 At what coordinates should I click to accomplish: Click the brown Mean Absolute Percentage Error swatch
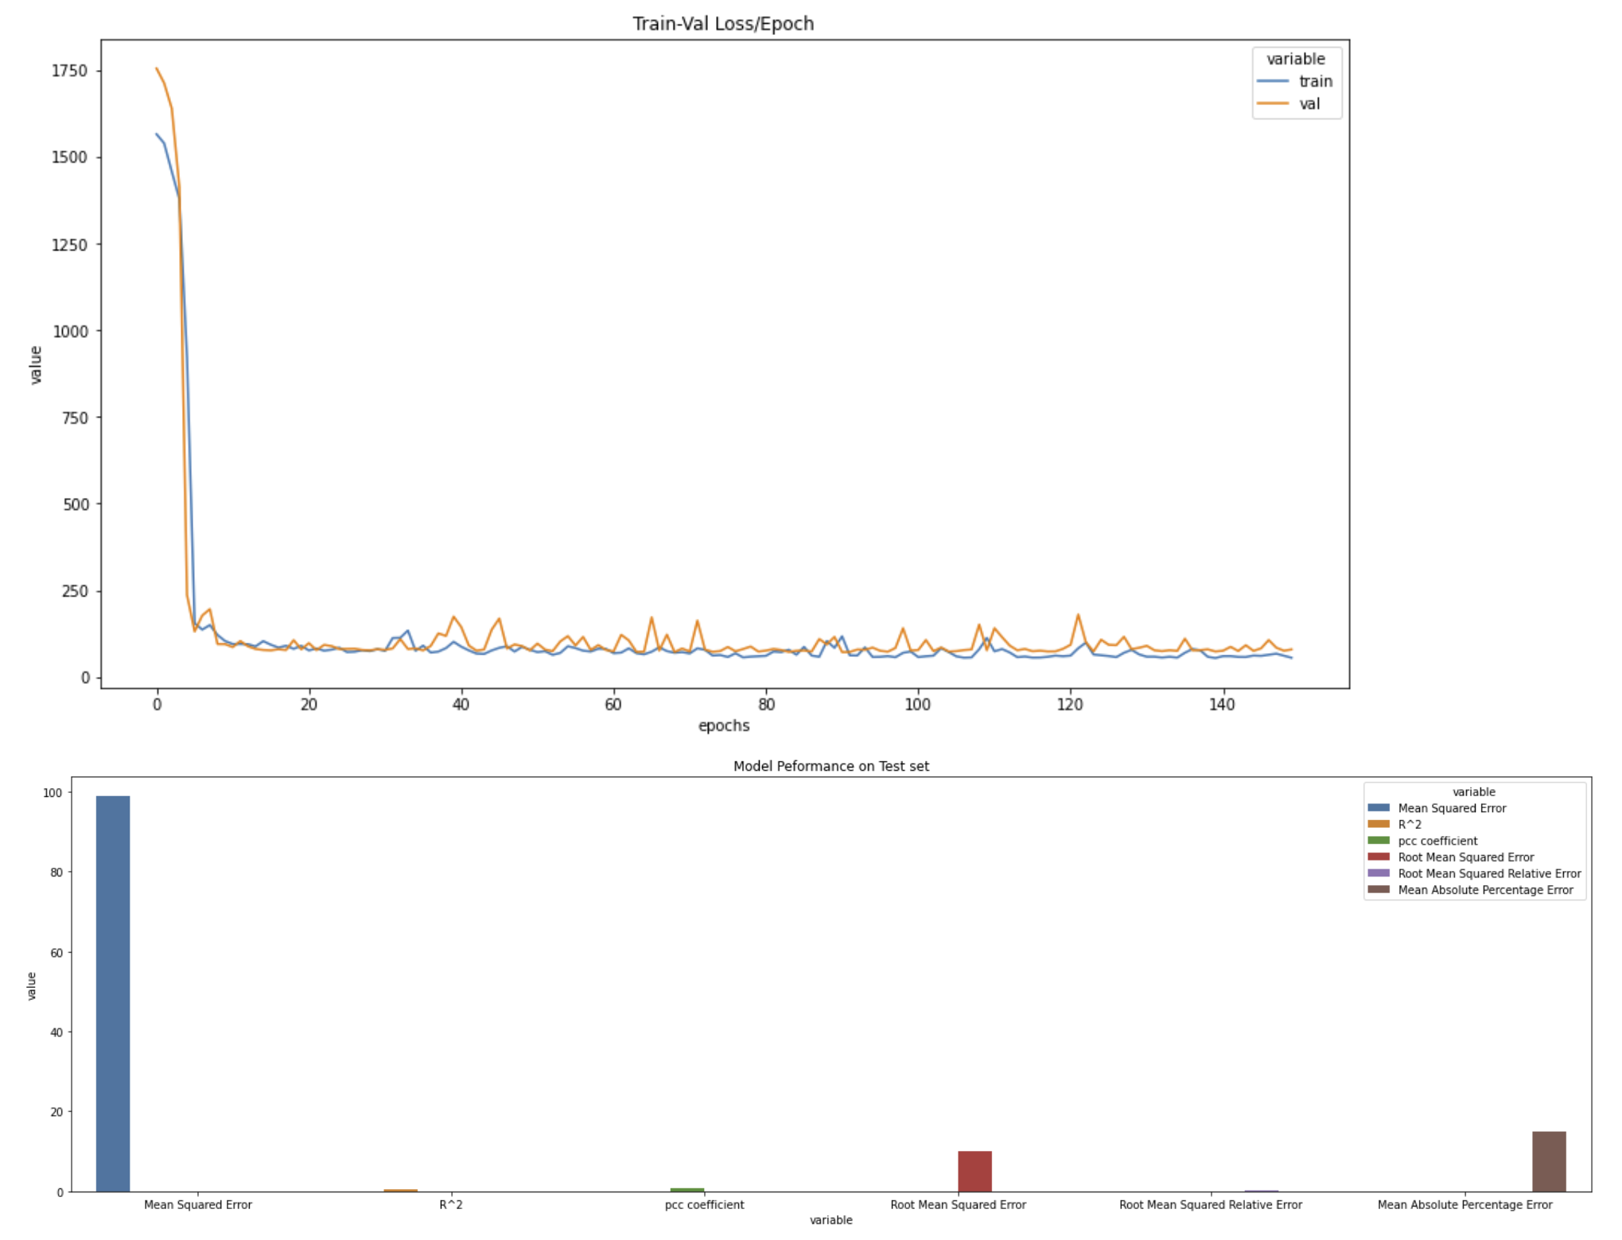(x=1379, y=889)
